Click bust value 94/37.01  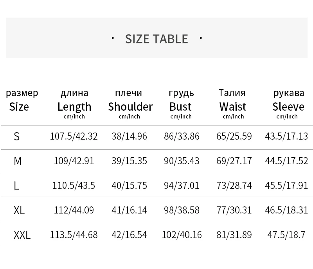coord(182,186)
